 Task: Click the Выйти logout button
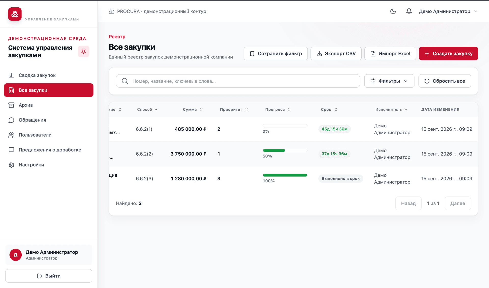coord(49,276)
